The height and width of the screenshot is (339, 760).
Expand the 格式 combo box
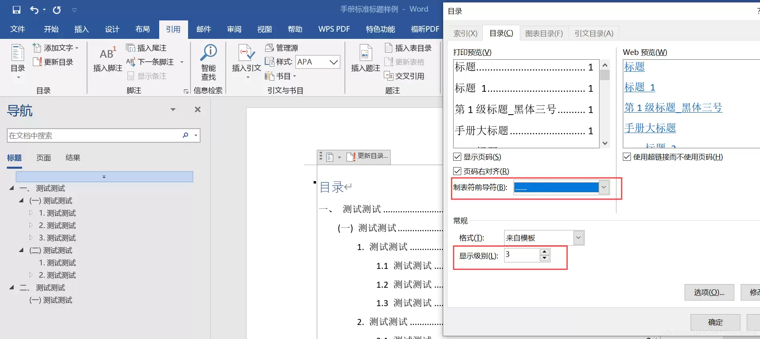578,238
